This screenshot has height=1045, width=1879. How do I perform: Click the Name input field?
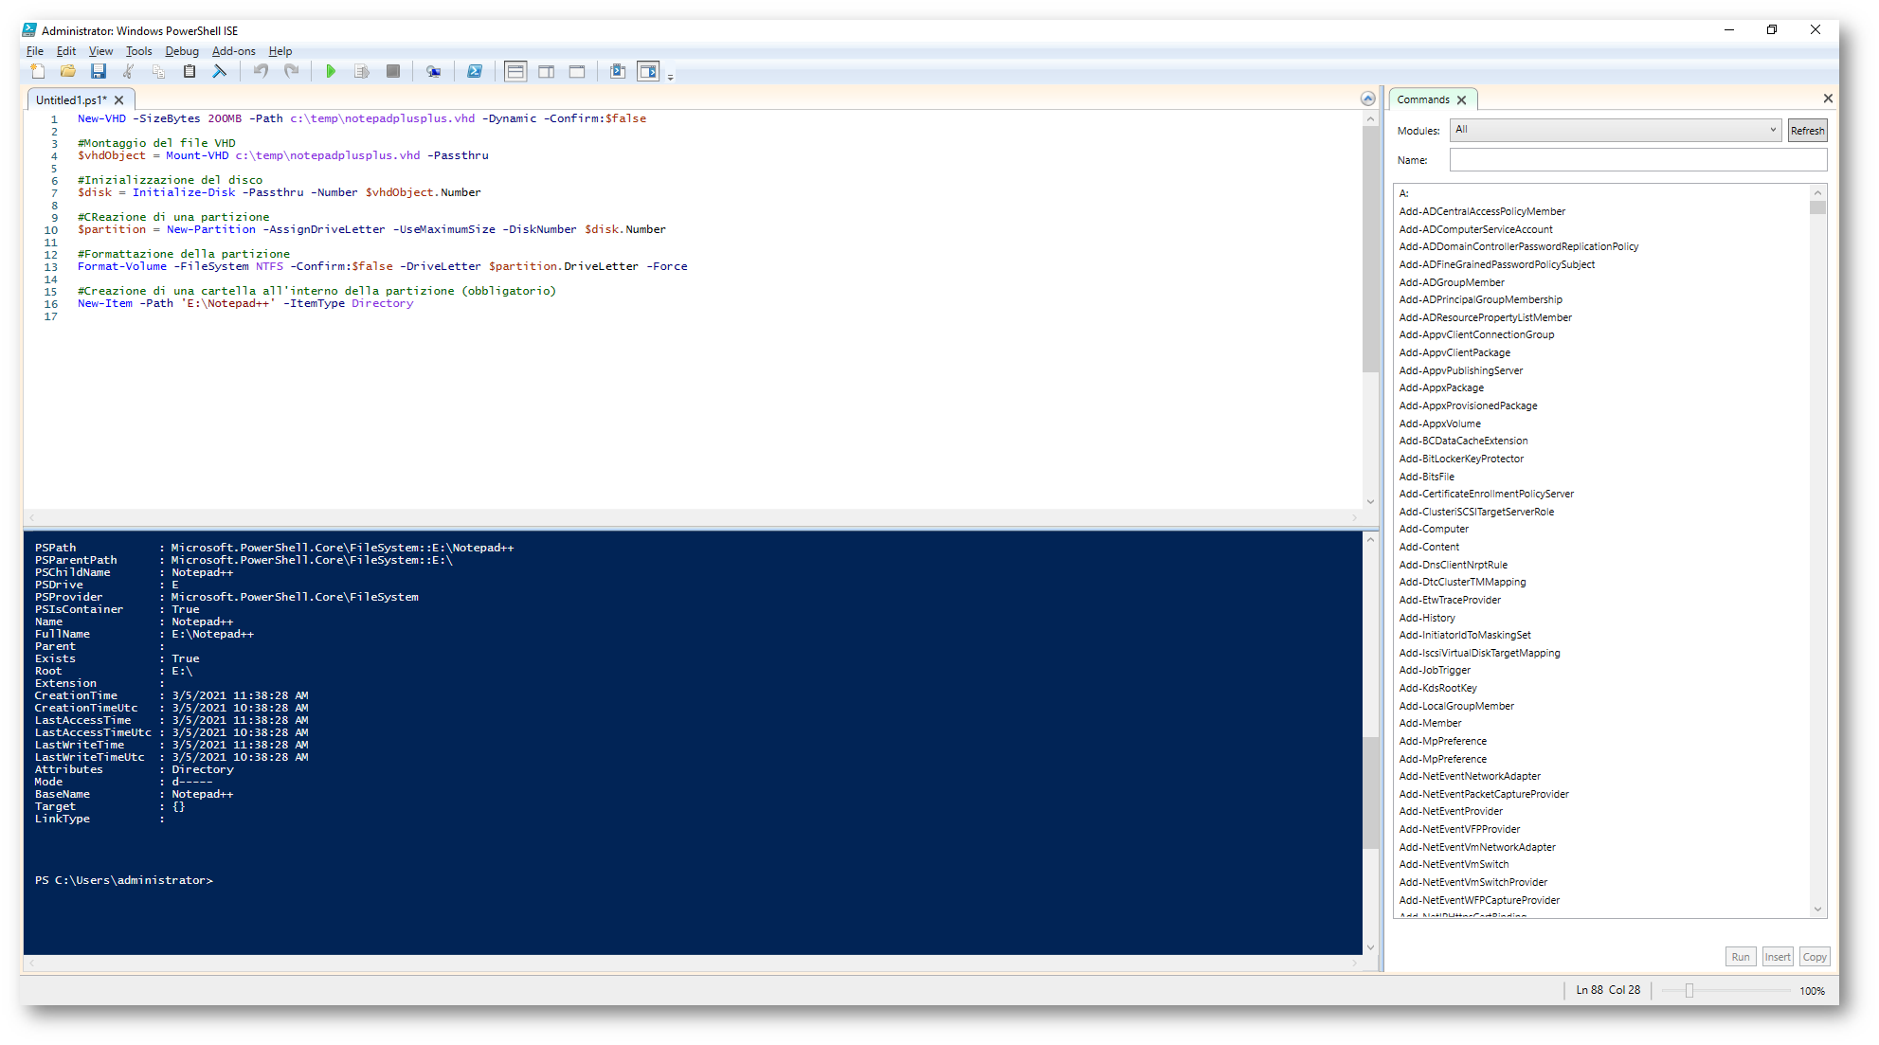tap(1637, 160)
